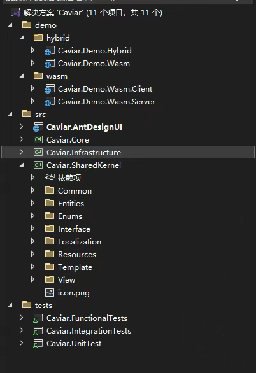Click the Common folder icon
This screenshot has width=256, height=373.
[50, 190]
